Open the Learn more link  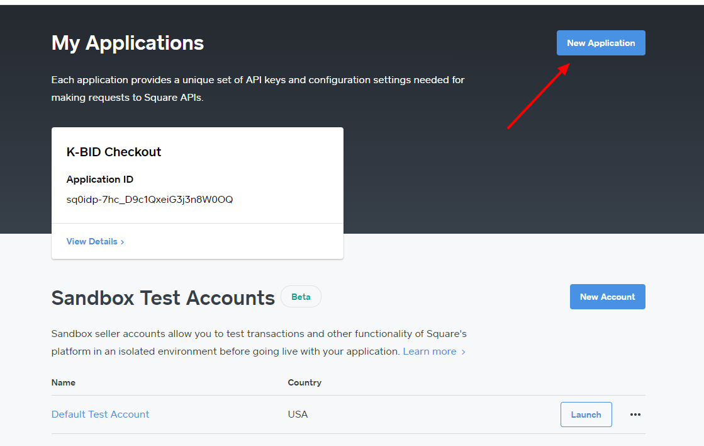pyautogui.click(x=430, y=352)
